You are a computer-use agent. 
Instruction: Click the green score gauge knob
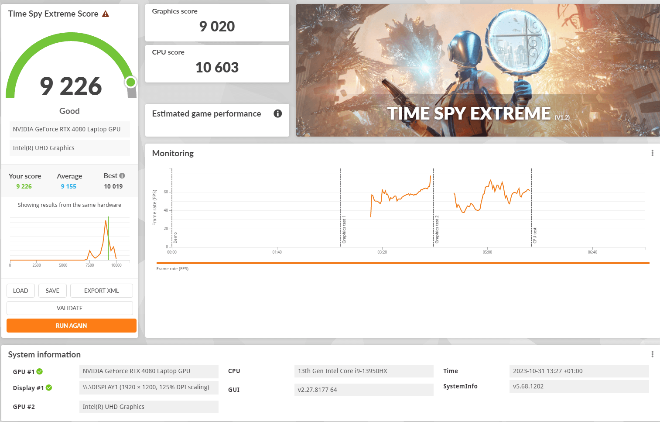(130, 82)
